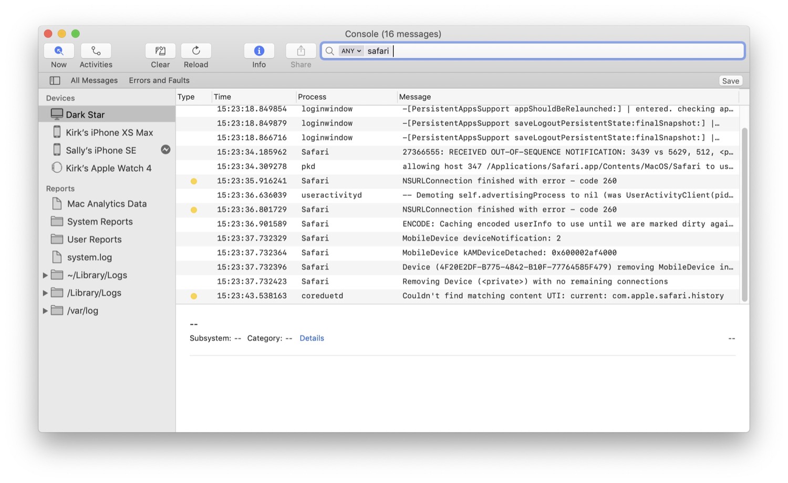Viewport: 788px width, 483px height.
Task: Switch to All Messages filter
Action: pyautogui.click(x=94, y=80)
